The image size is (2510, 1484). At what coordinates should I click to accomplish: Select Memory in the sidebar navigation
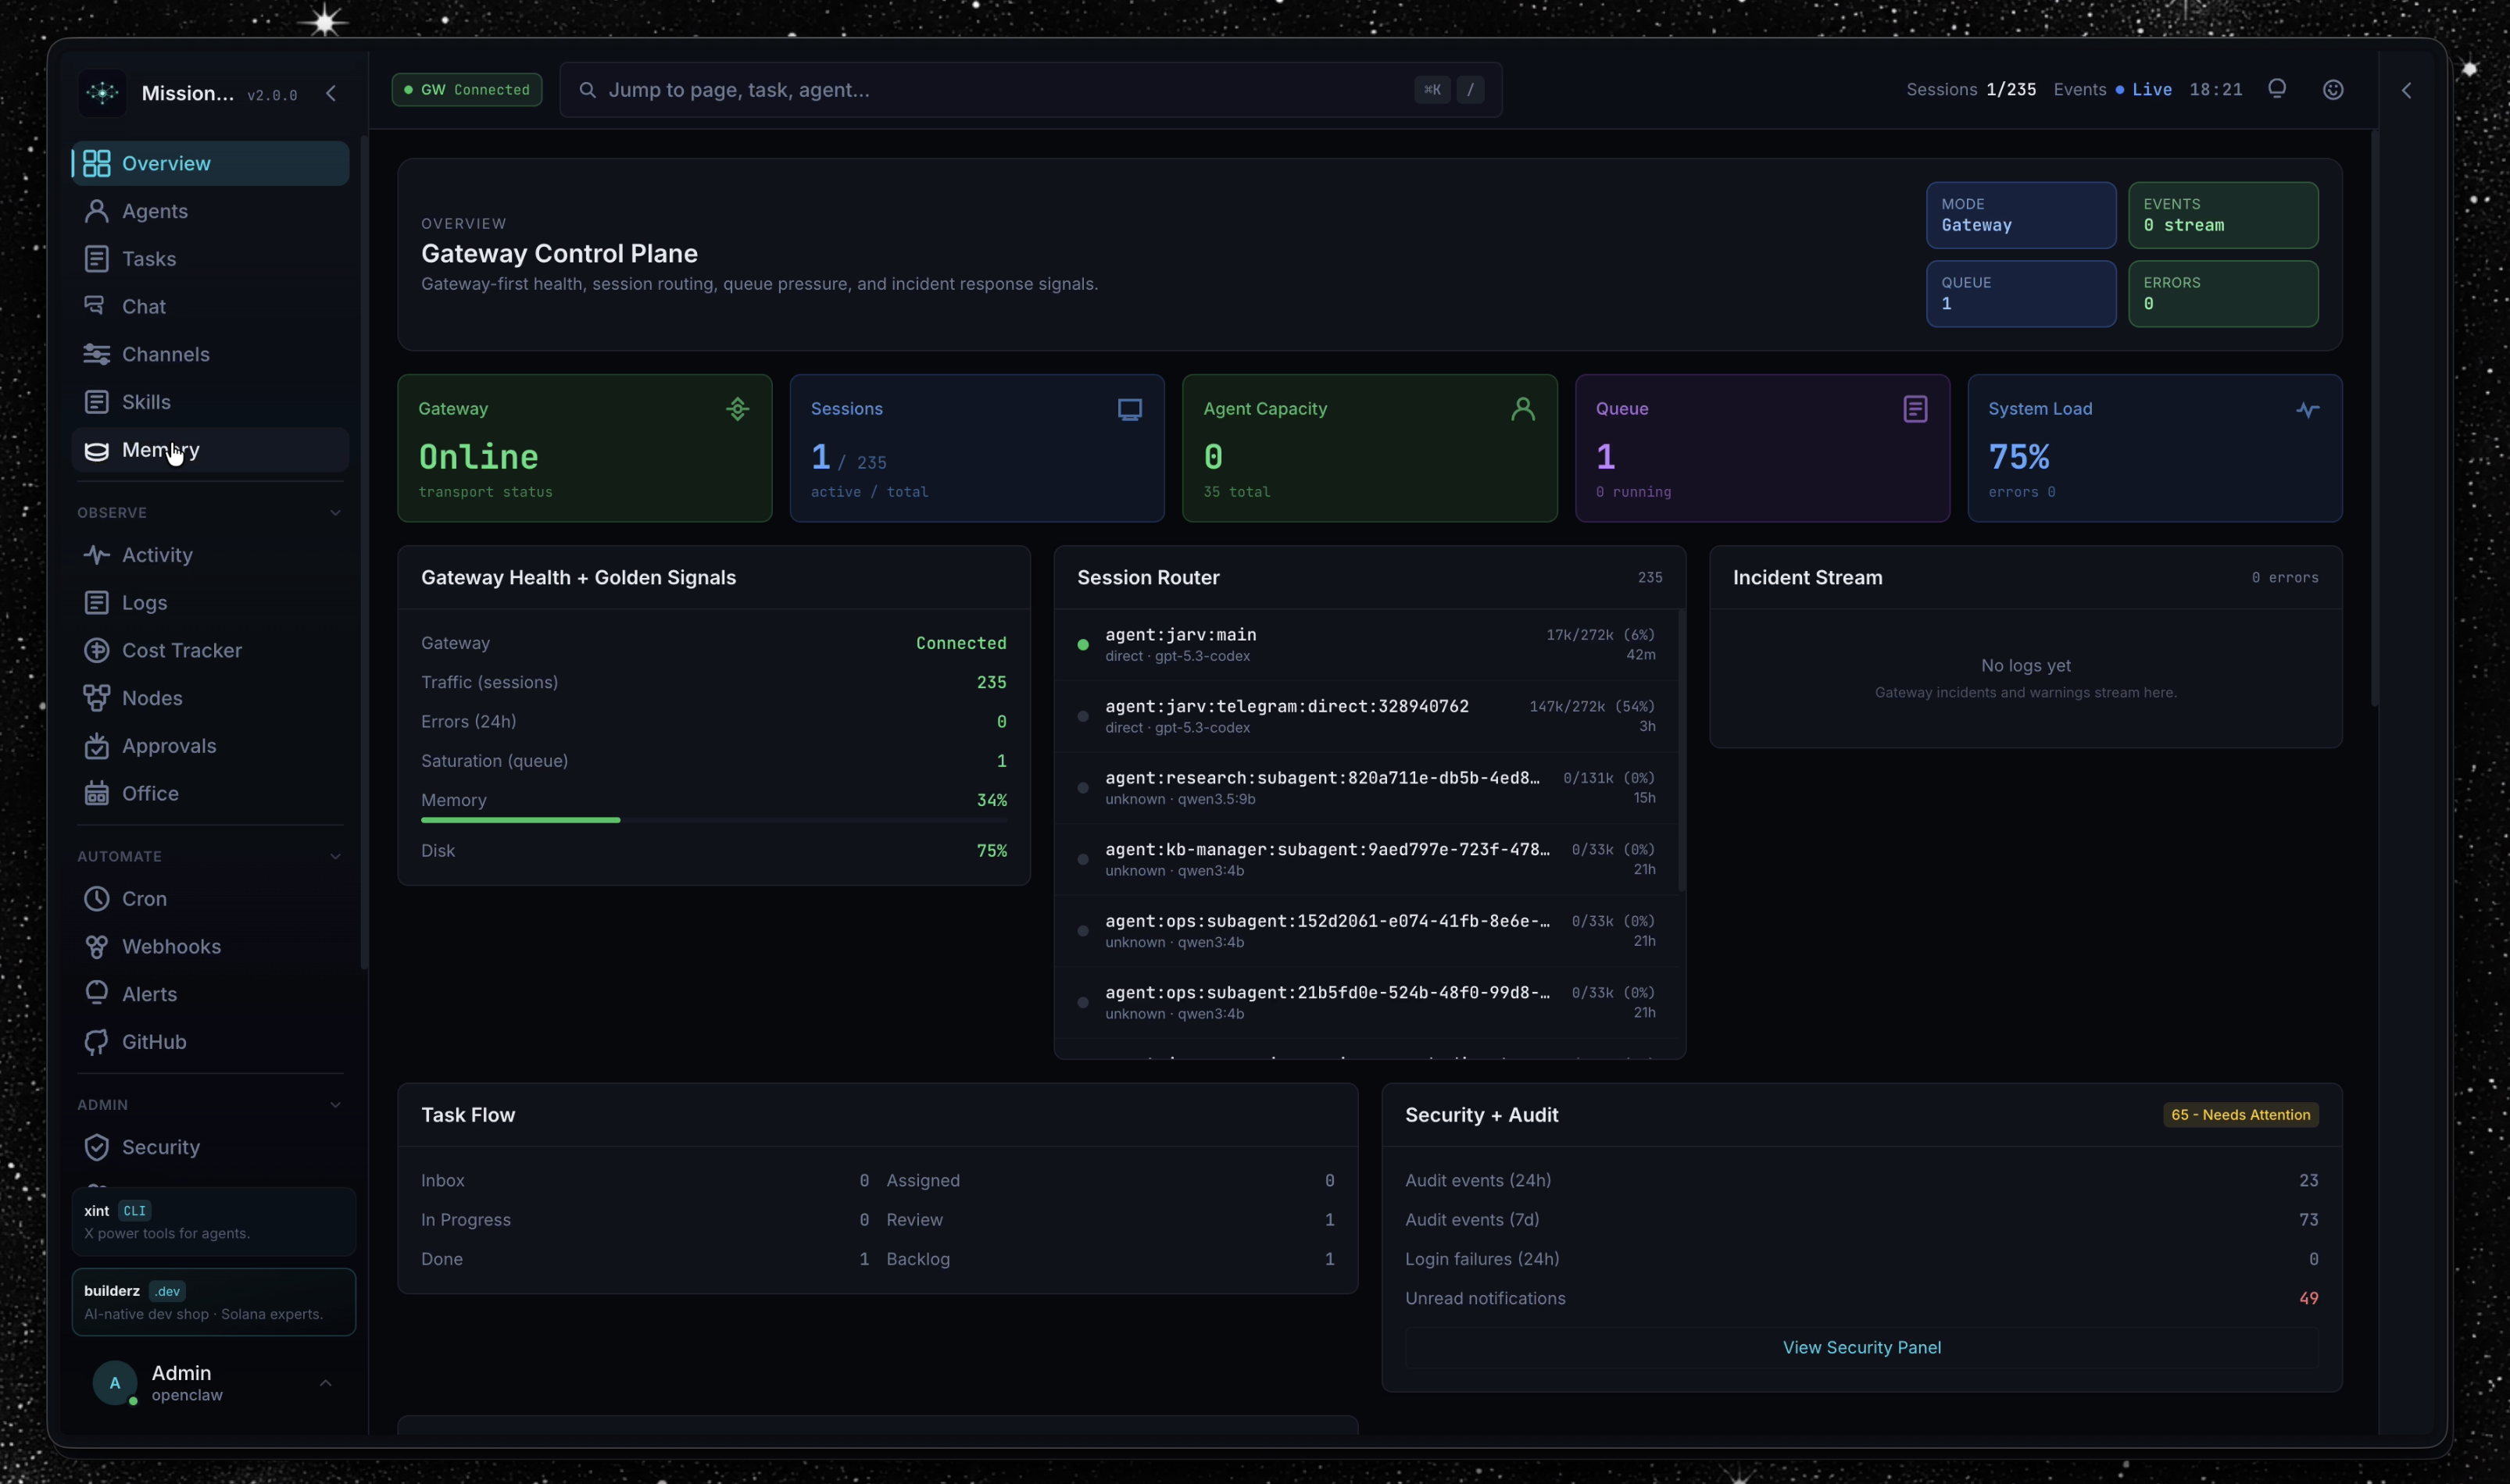[x=160, y=450]
